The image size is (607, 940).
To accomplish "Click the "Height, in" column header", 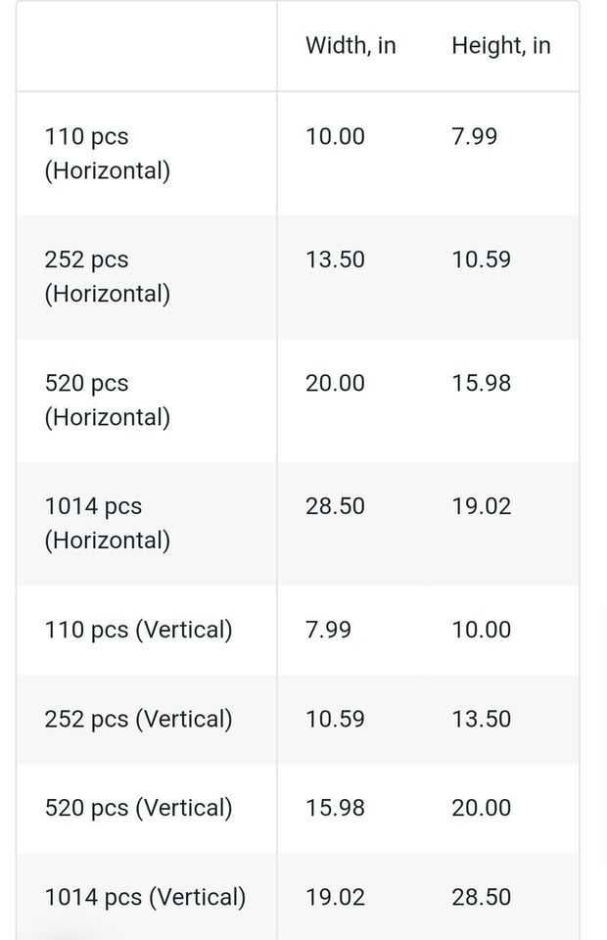I will (x=500, y=45).
